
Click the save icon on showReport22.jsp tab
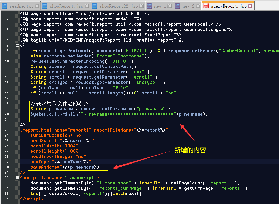[95, 6]
